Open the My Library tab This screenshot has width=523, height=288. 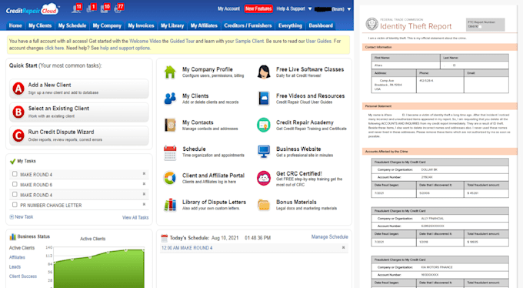point(172,25)
